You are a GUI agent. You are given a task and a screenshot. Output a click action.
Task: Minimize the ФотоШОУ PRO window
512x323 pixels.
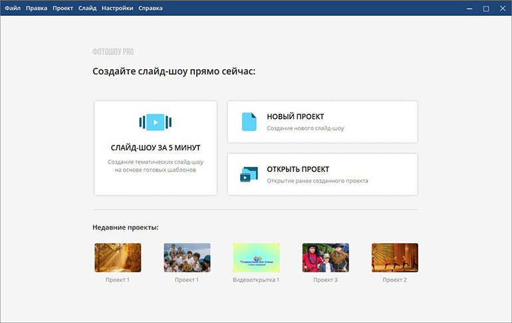click(x=469, y=9)
